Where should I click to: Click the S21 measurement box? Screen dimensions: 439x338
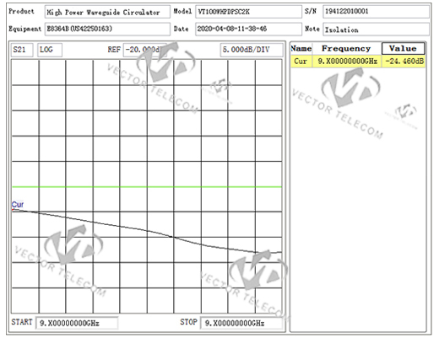(x=22, y=50)
